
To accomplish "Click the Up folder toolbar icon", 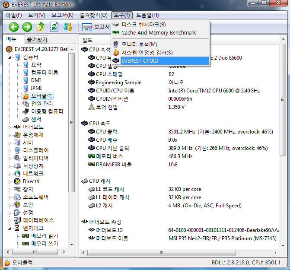I will point(41,27).
